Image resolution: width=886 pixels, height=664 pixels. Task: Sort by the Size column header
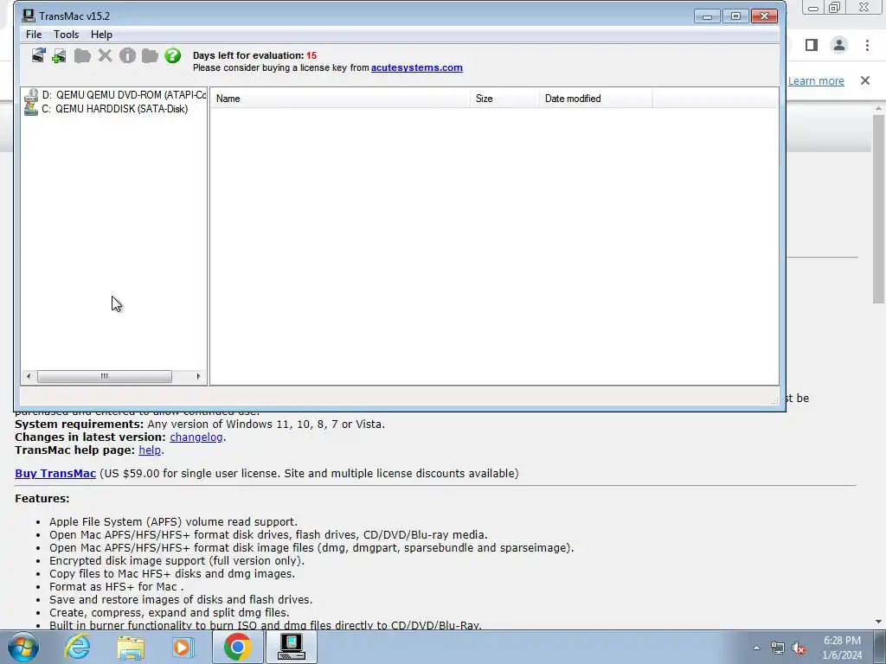point(504,99)
